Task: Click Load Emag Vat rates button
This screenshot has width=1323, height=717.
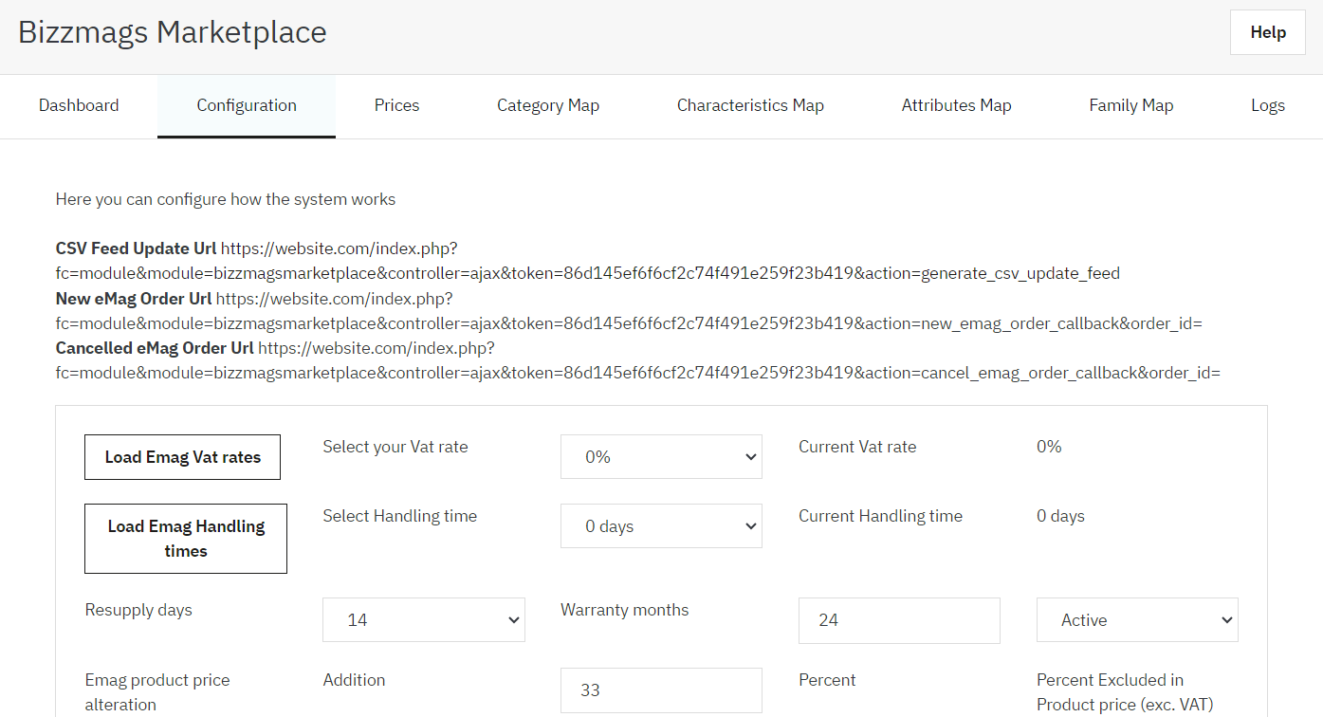Action: (x=183, y=457)
